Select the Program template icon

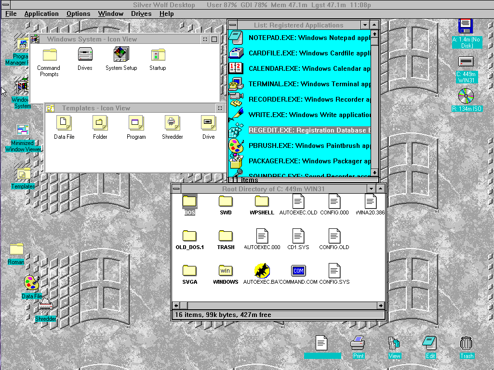(136, 124)
